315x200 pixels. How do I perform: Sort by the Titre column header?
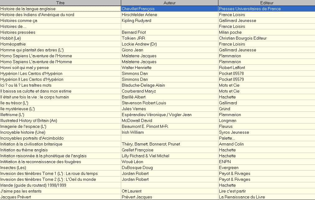60,3
